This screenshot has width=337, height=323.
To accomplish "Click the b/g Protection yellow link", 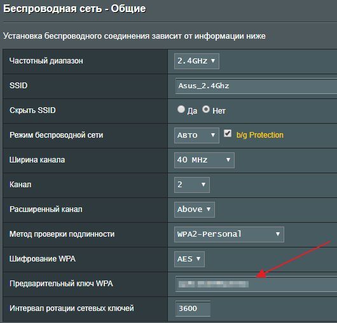I will point(260,135).
